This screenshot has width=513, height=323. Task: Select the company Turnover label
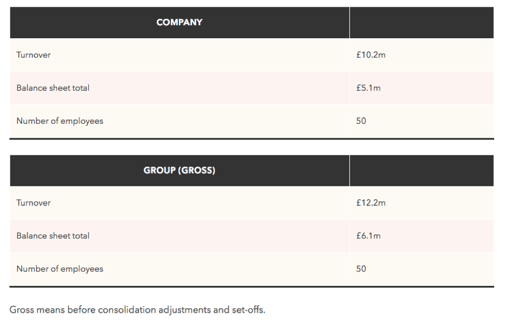34,55
